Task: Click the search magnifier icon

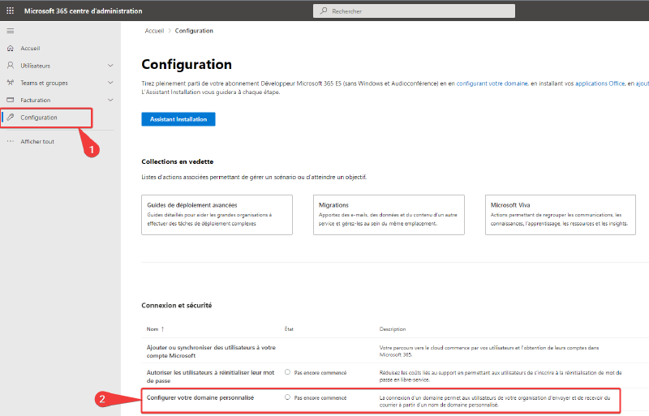Action: click(x=324, y=11)
